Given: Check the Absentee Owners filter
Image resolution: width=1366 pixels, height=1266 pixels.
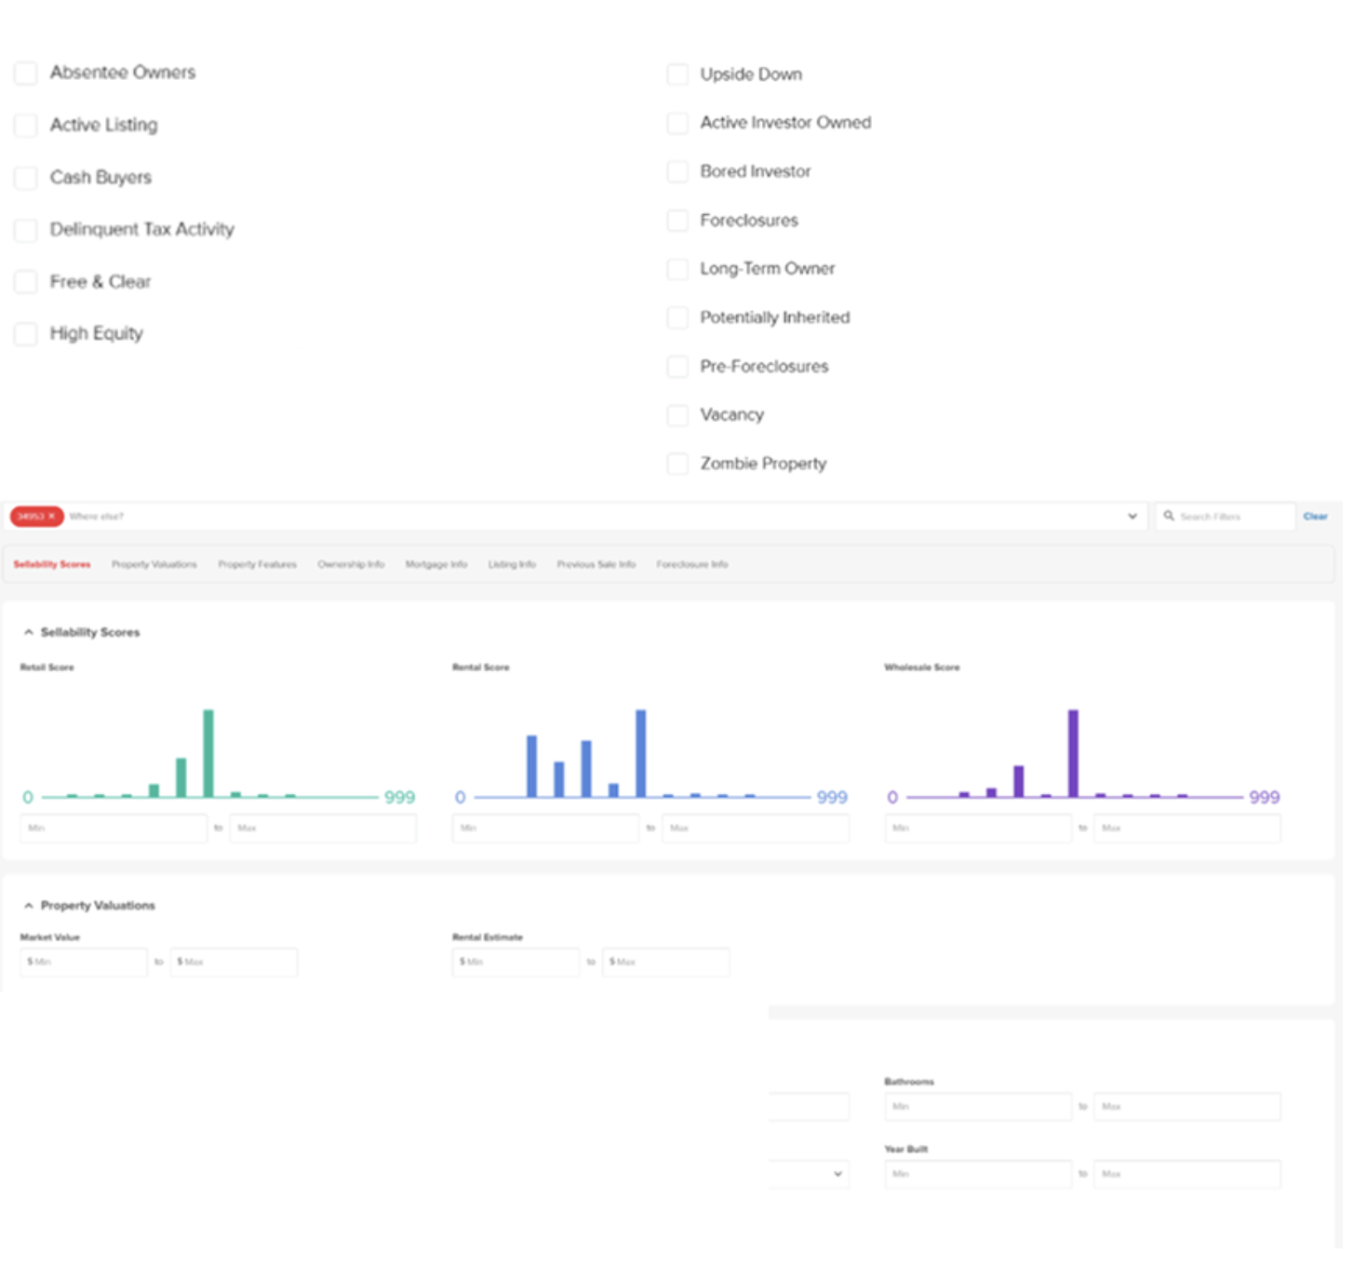Looking at the screenshot, I should point(25,73).
